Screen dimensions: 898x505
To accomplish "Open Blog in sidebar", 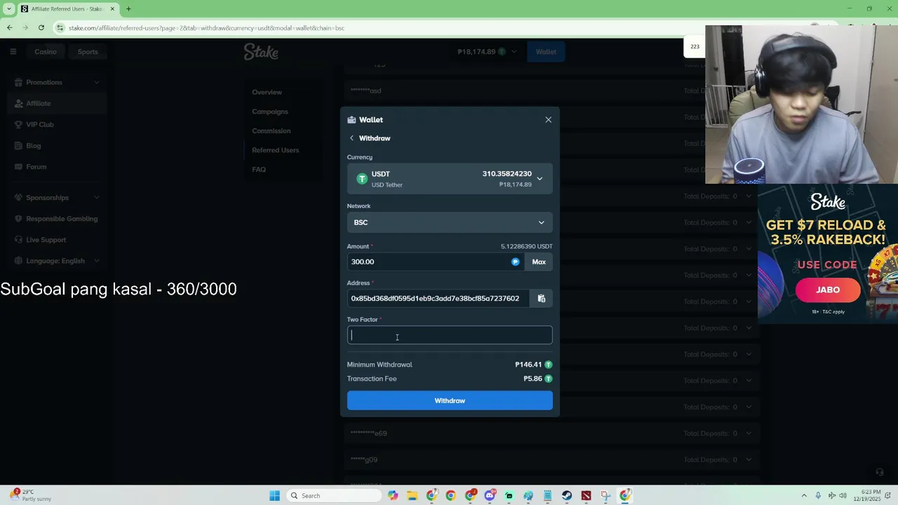I will [x=58, y=145].
